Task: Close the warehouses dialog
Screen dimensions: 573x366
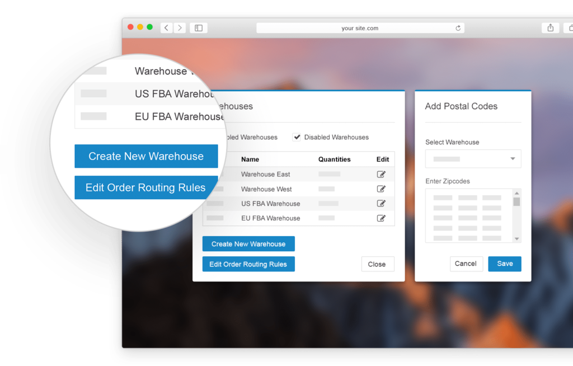Action: click(x=378, y=264)
